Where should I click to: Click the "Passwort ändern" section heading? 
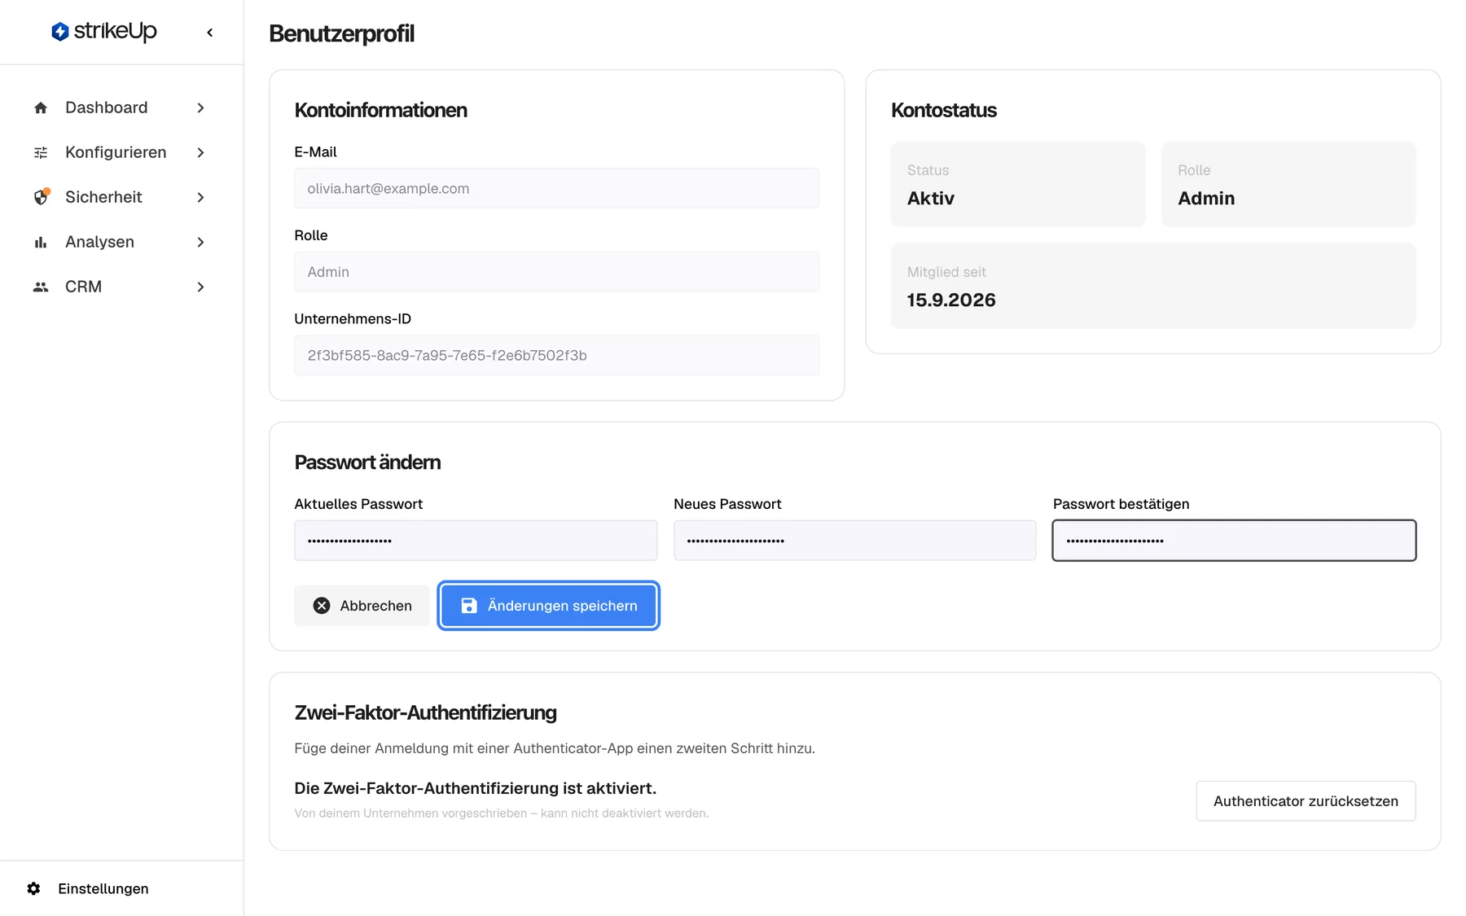coord(367,462)
